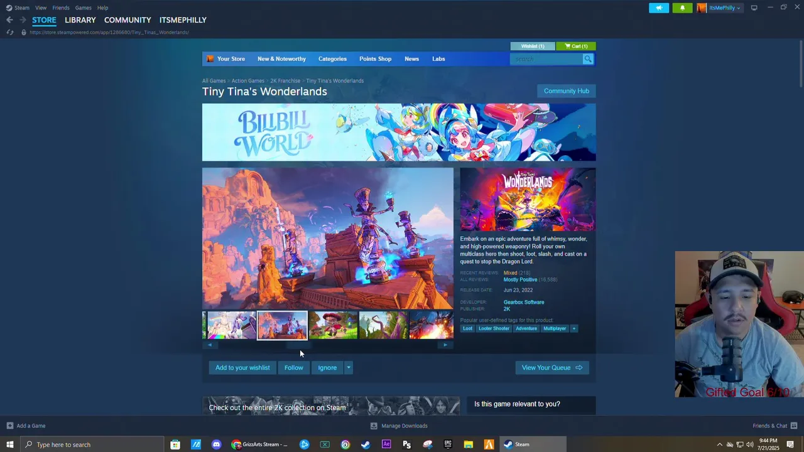
Task: Click the thumbnail strip scroll handle
Action: click(x=298, y=345)
